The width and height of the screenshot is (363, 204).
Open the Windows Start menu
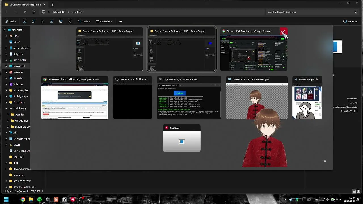click(x=6, y=199)
